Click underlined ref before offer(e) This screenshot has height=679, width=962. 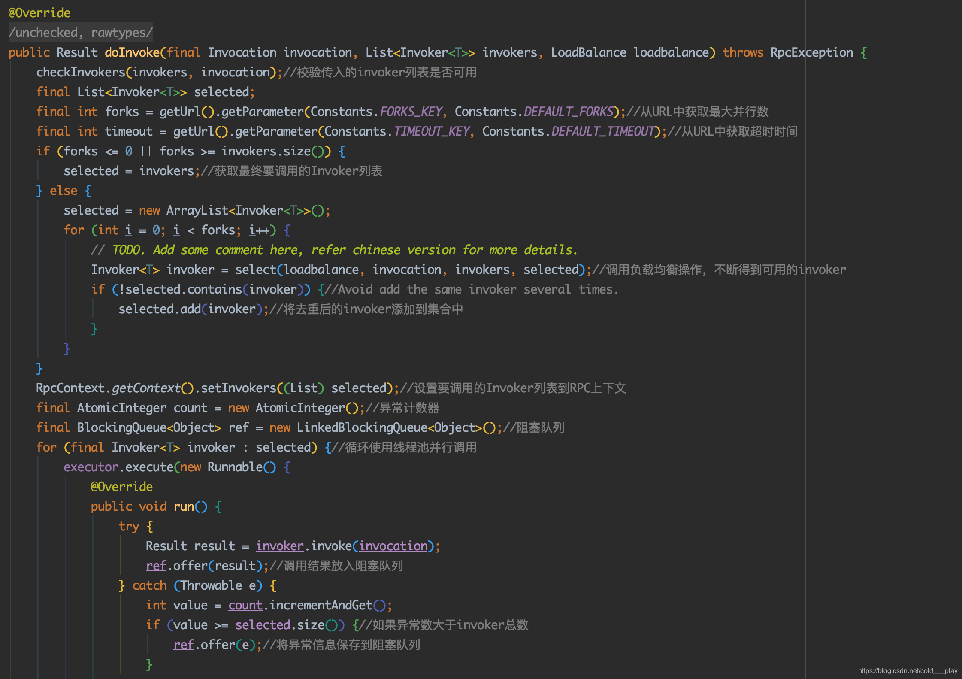click(184, 645)
